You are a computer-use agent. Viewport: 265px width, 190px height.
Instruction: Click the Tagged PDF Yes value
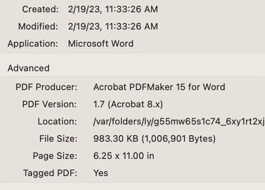pyautogui.click(x=101, y=173)
